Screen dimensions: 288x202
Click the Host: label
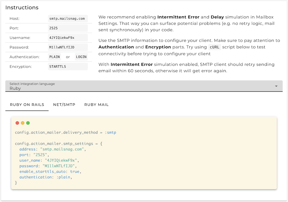15,19
